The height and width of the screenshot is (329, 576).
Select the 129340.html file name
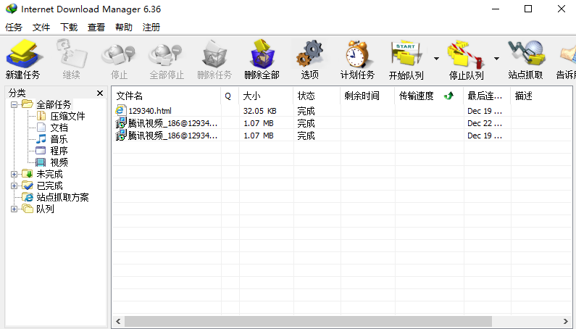[x=150, y=111]
